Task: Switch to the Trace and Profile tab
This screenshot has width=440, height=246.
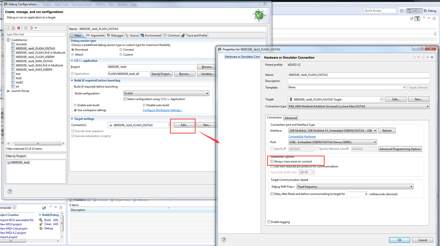Action: (195, 35)
